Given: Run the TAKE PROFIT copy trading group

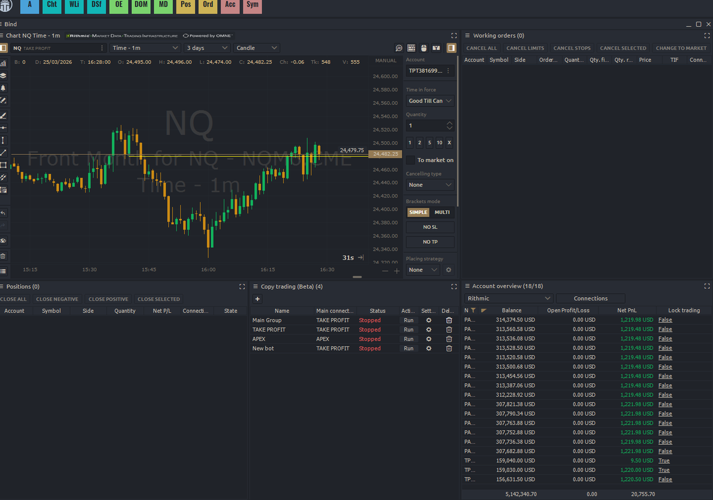Looking at the screenshot, I should click(408, 330).
